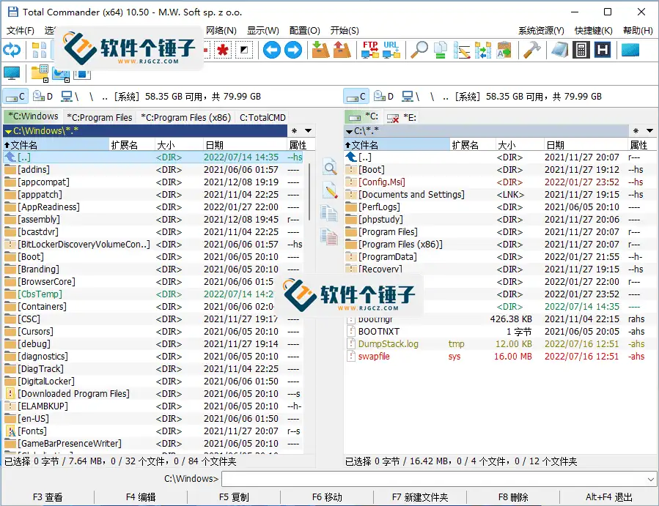The height and width of the screenshot is (506, 659).
Task: Click F4 编辑 button
Action: [141, 497]
